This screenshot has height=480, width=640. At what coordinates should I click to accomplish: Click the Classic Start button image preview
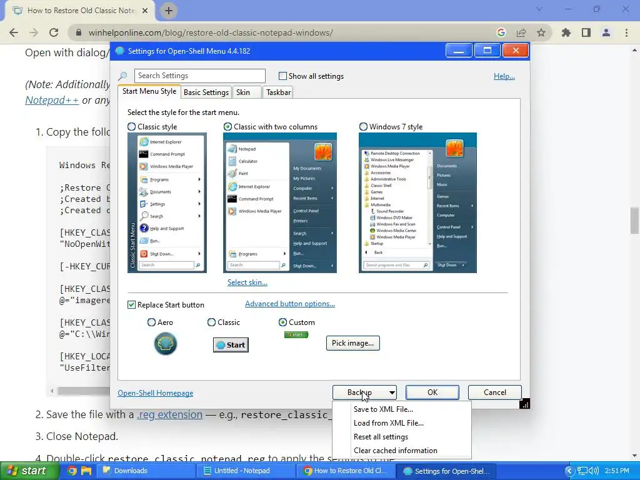pos(231,345)
